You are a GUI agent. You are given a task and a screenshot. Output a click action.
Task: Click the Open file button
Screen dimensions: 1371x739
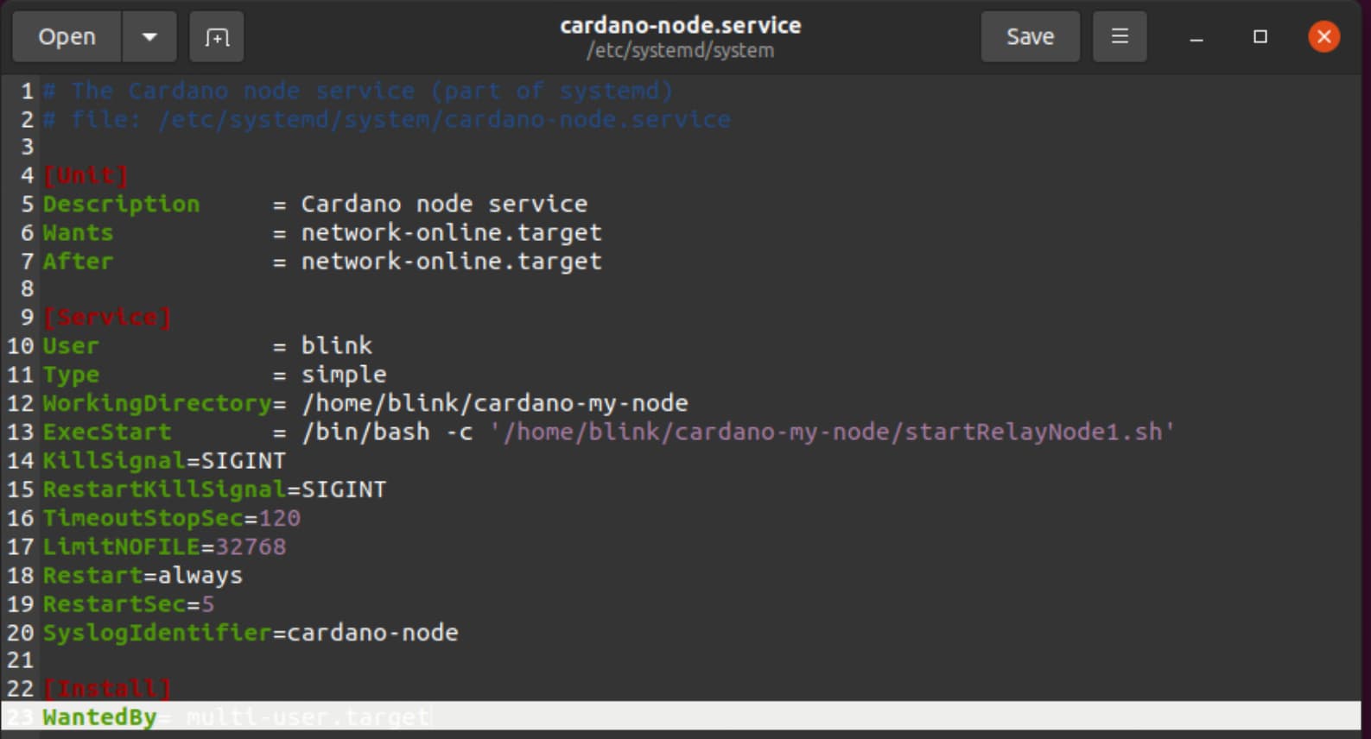pyautogui.click(x=67, y=37)
